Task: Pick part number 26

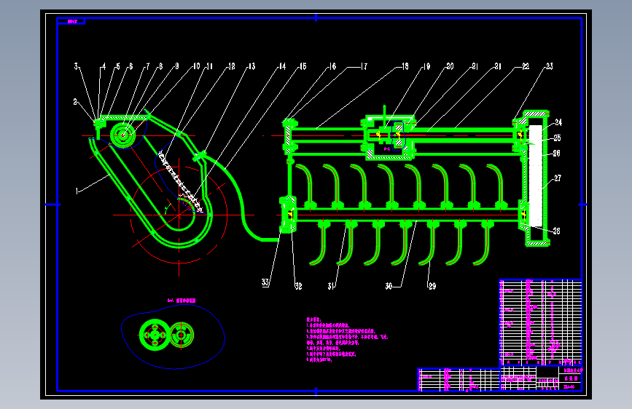Action: pyautogui.click(x=556, y=153)
